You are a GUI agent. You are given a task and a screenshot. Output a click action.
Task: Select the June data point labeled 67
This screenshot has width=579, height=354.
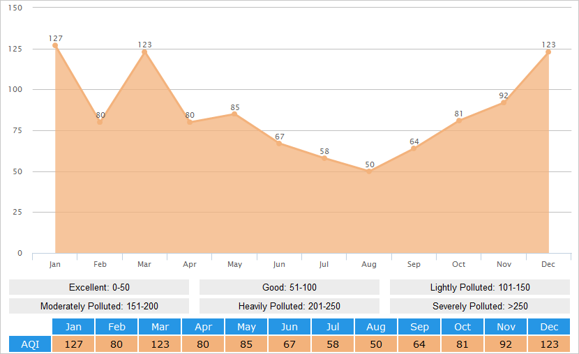click(279, 144)
